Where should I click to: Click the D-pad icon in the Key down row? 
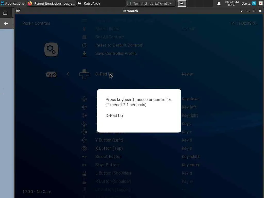point(84,99)
